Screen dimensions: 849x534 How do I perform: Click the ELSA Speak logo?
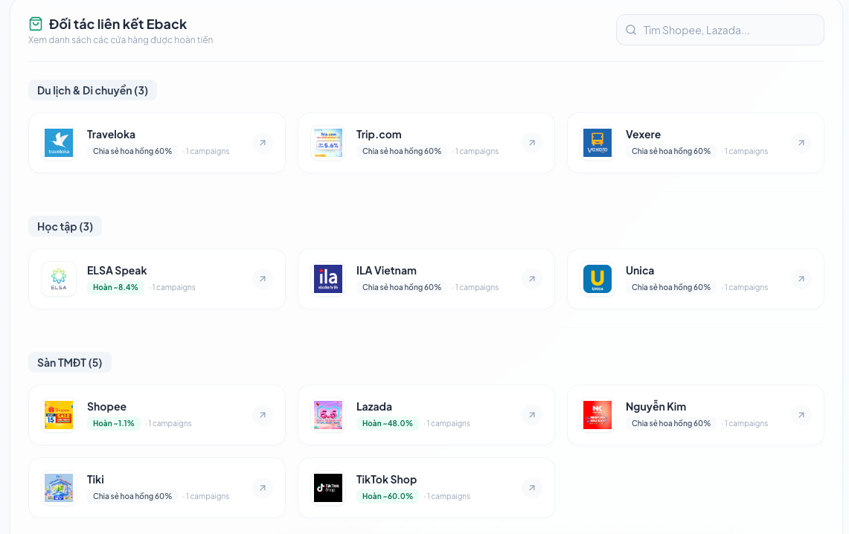coord(59,279)
